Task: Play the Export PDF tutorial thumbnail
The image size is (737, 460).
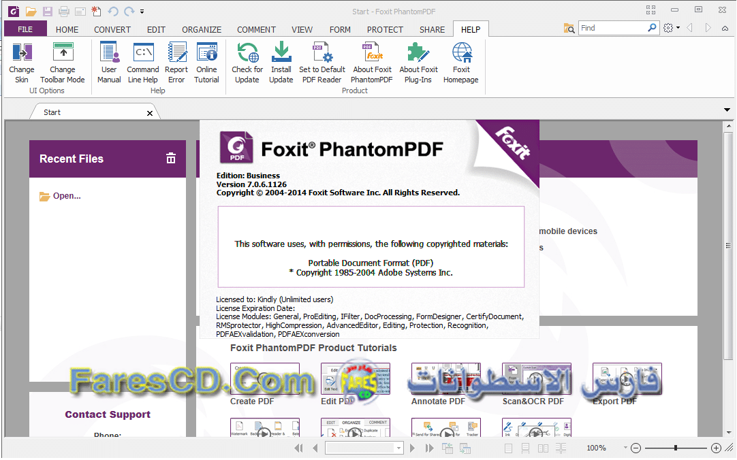Action: pyautogui.click(x=627, y=379)
